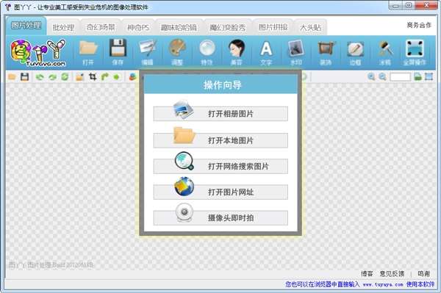This screenshot has height=293, width=441.
Task: Select the crop tool in the small toolbar
Action: pos(93,76)
